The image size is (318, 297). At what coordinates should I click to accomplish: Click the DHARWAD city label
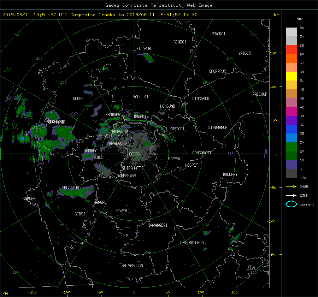click(92, 151)
